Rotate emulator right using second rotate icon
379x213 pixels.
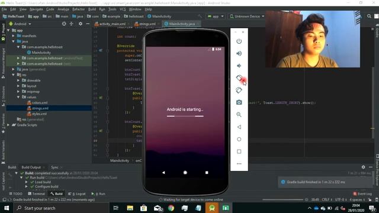pyautogui.click(x=239, y=90)
